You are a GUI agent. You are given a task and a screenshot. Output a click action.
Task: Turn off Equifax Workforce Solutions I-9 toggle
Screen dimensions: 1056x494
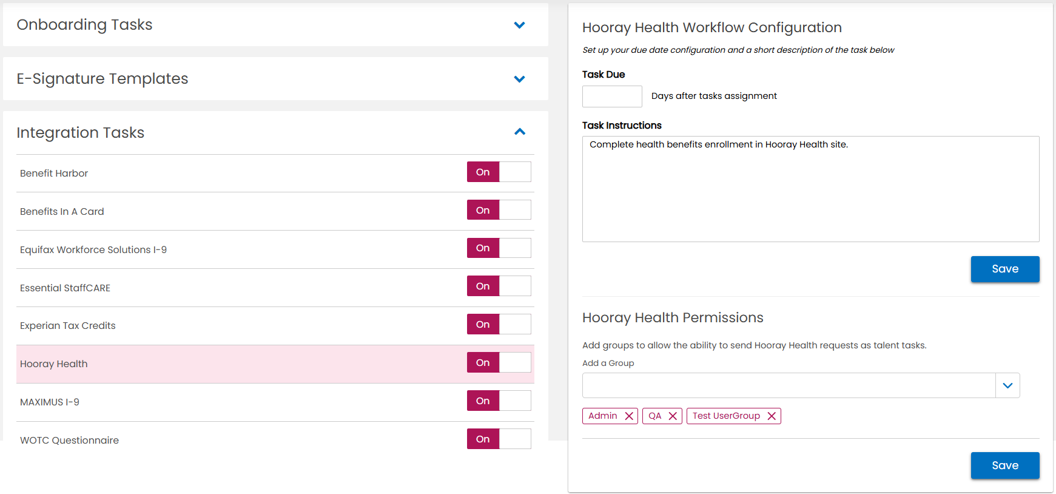[499, 248]
